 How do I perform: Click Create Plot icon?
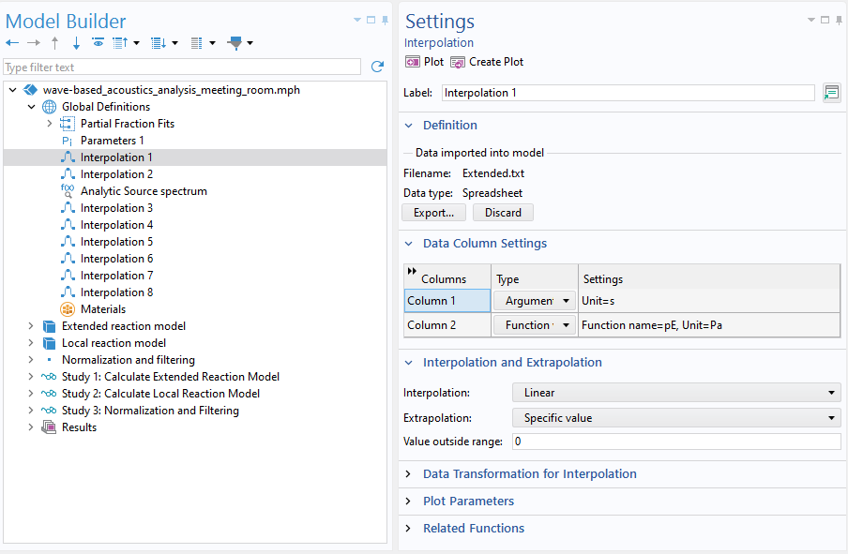(458, 62)
